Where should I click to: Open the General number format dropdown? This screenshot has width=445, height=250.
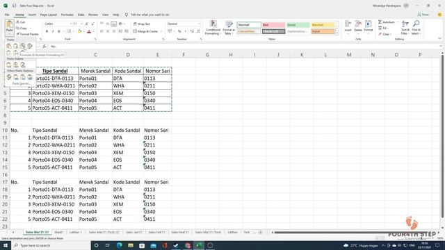click(199, 24)
